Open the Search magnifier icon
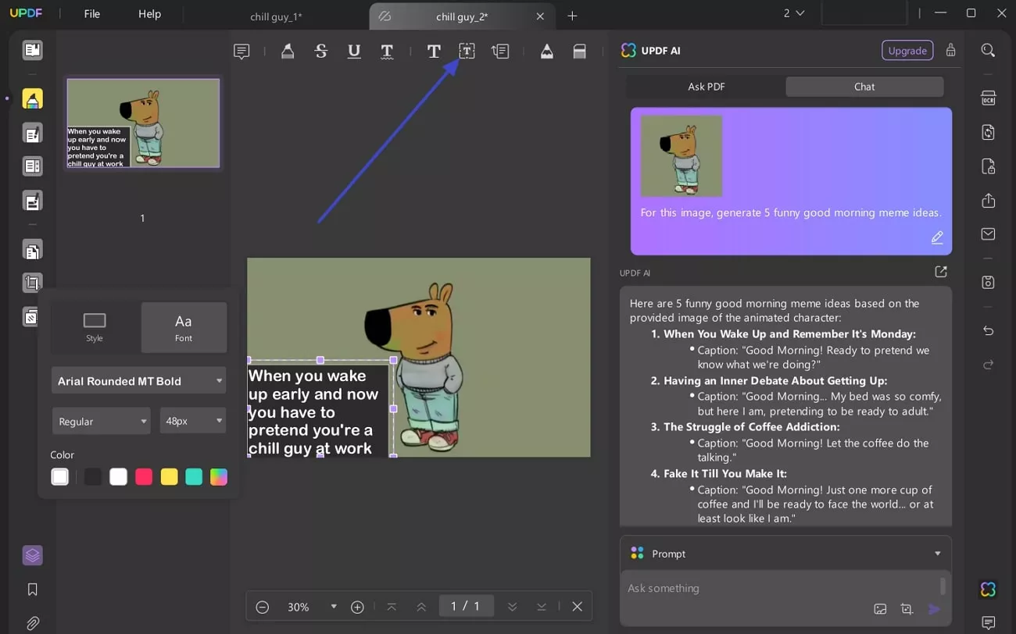 click(x=988, y=51)
